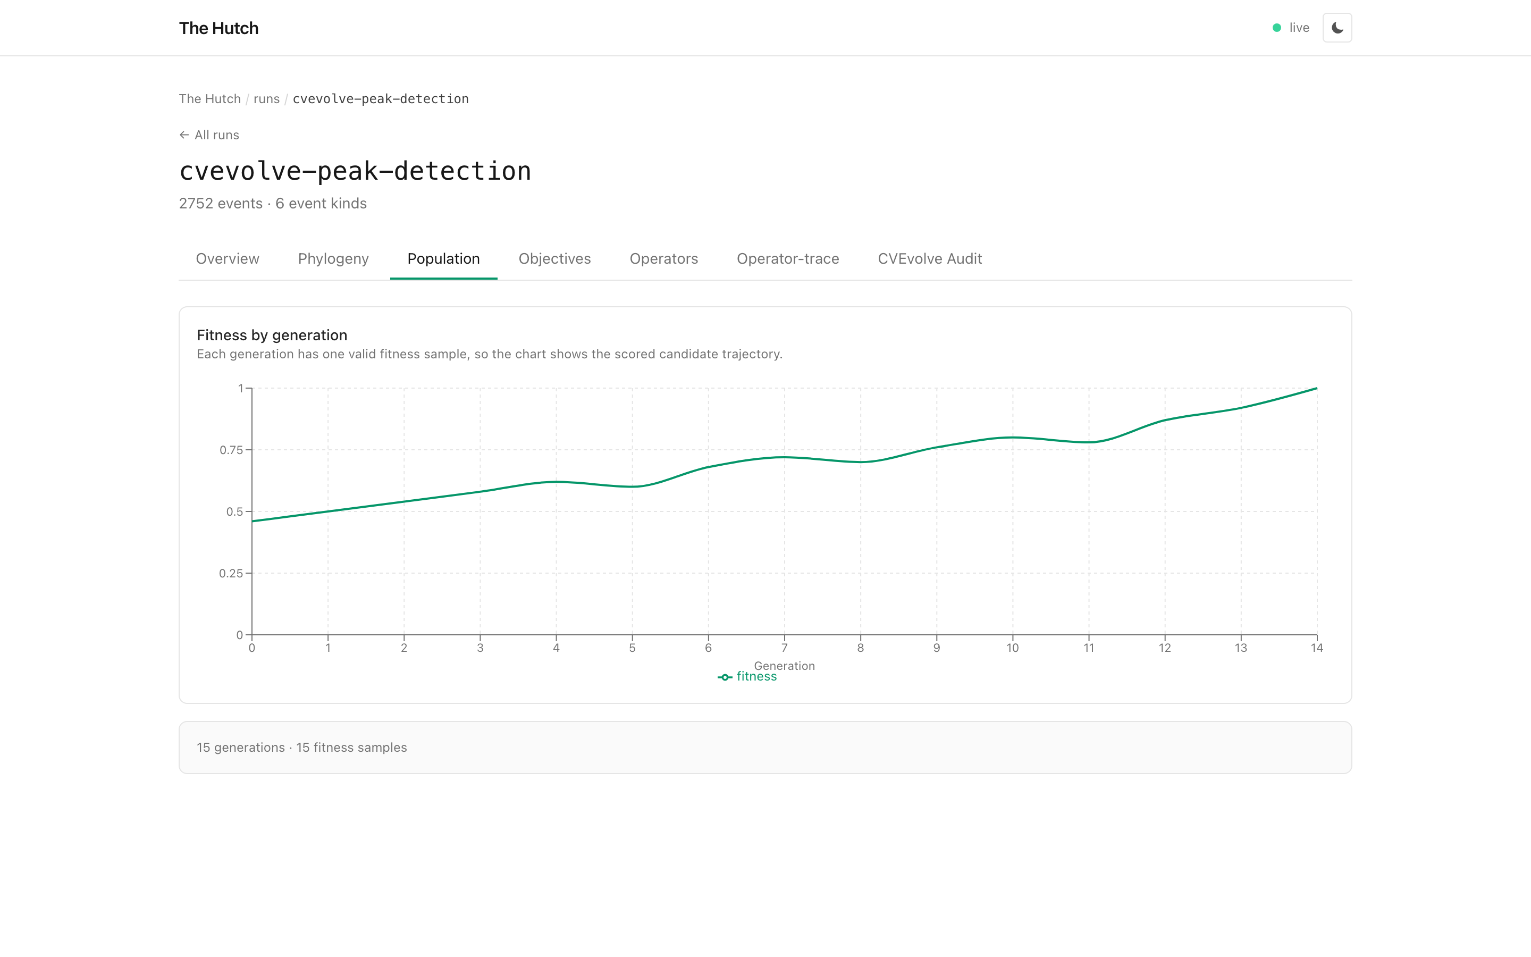Screen dimensions: 1531x957
Task: Click the live status label
Action: 1299,28
